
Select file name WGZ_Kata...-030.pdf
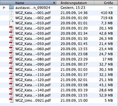[x=33, y=33]
